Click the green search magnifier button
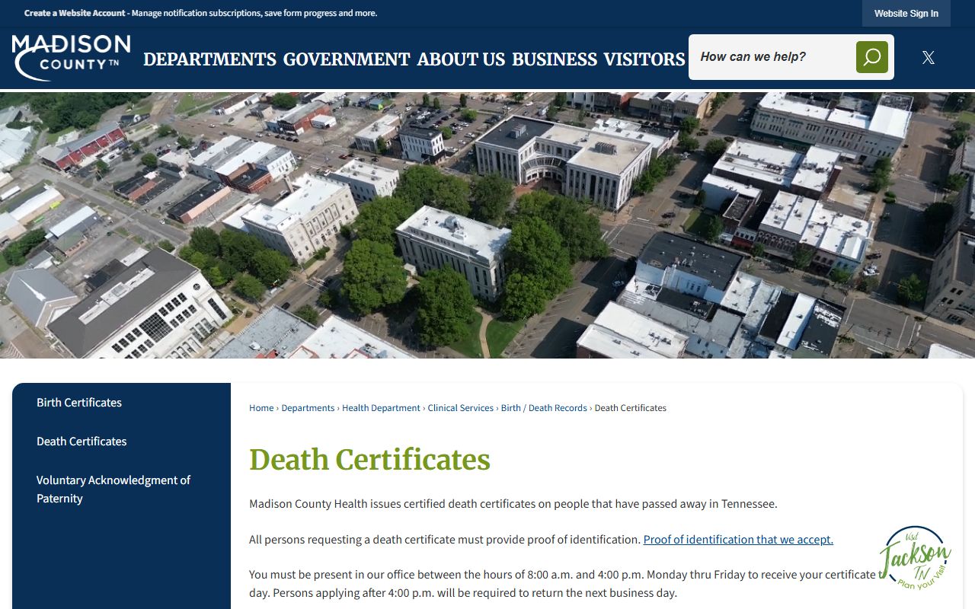 click(871, 57)
